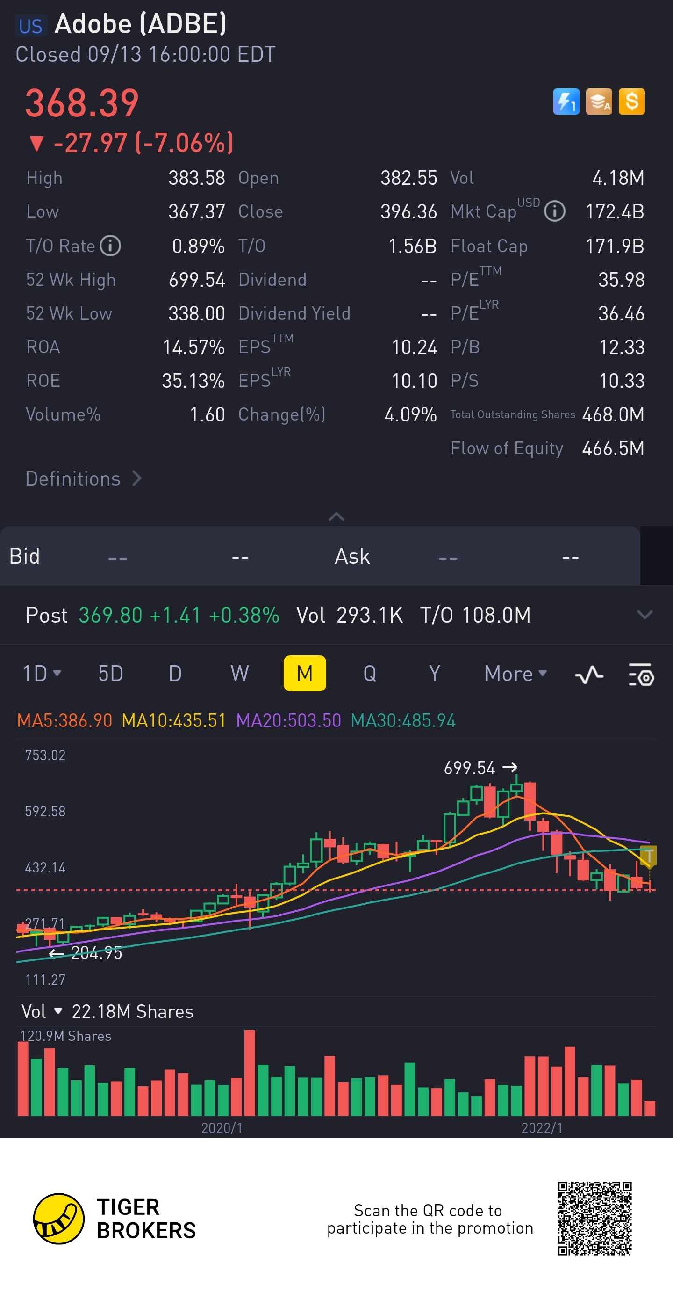673x1300 pixels.
Task: Tap the MA30:485.94 indicator label
Action: point(403,720)
